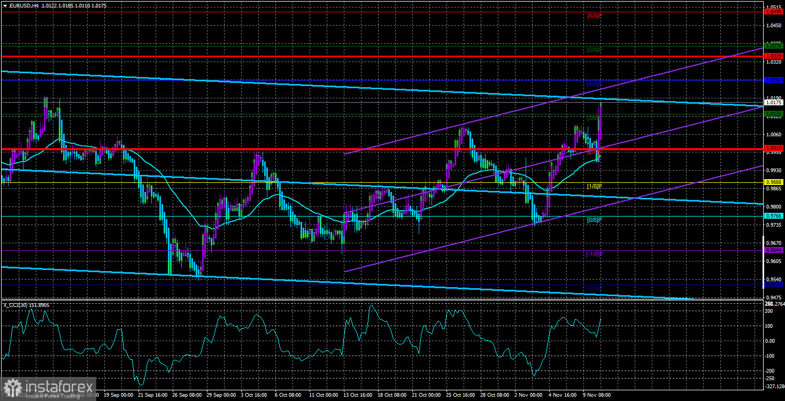
Task: Click the 0.9540 price axis value
Action: click(x=773, y=279)
